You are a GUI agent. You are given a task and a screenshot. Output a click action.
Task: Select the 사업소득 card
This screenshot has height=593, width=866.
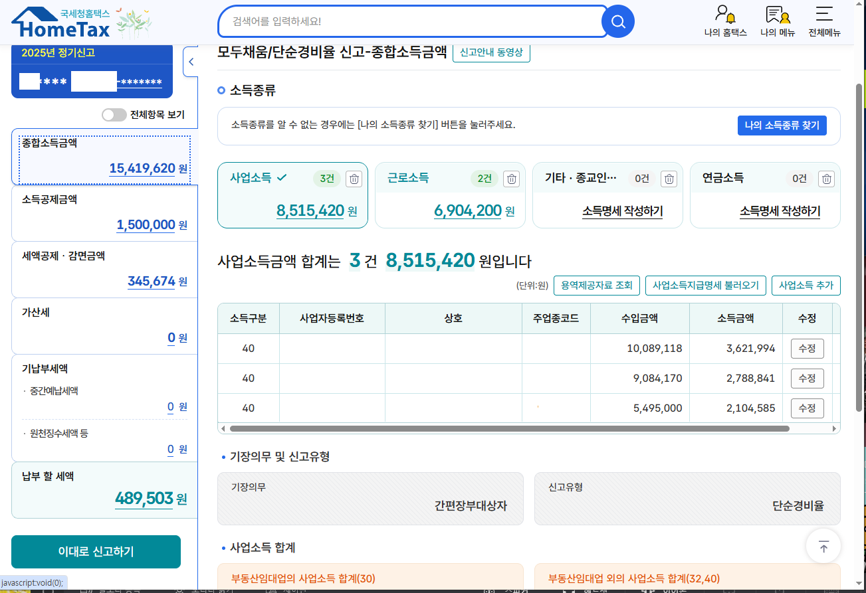tap(292, 195)
